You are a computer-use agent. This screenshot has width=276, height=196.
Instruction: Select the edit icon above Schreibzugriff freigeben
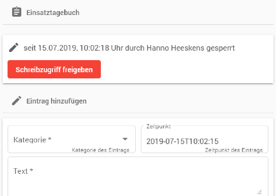[13, 47]
